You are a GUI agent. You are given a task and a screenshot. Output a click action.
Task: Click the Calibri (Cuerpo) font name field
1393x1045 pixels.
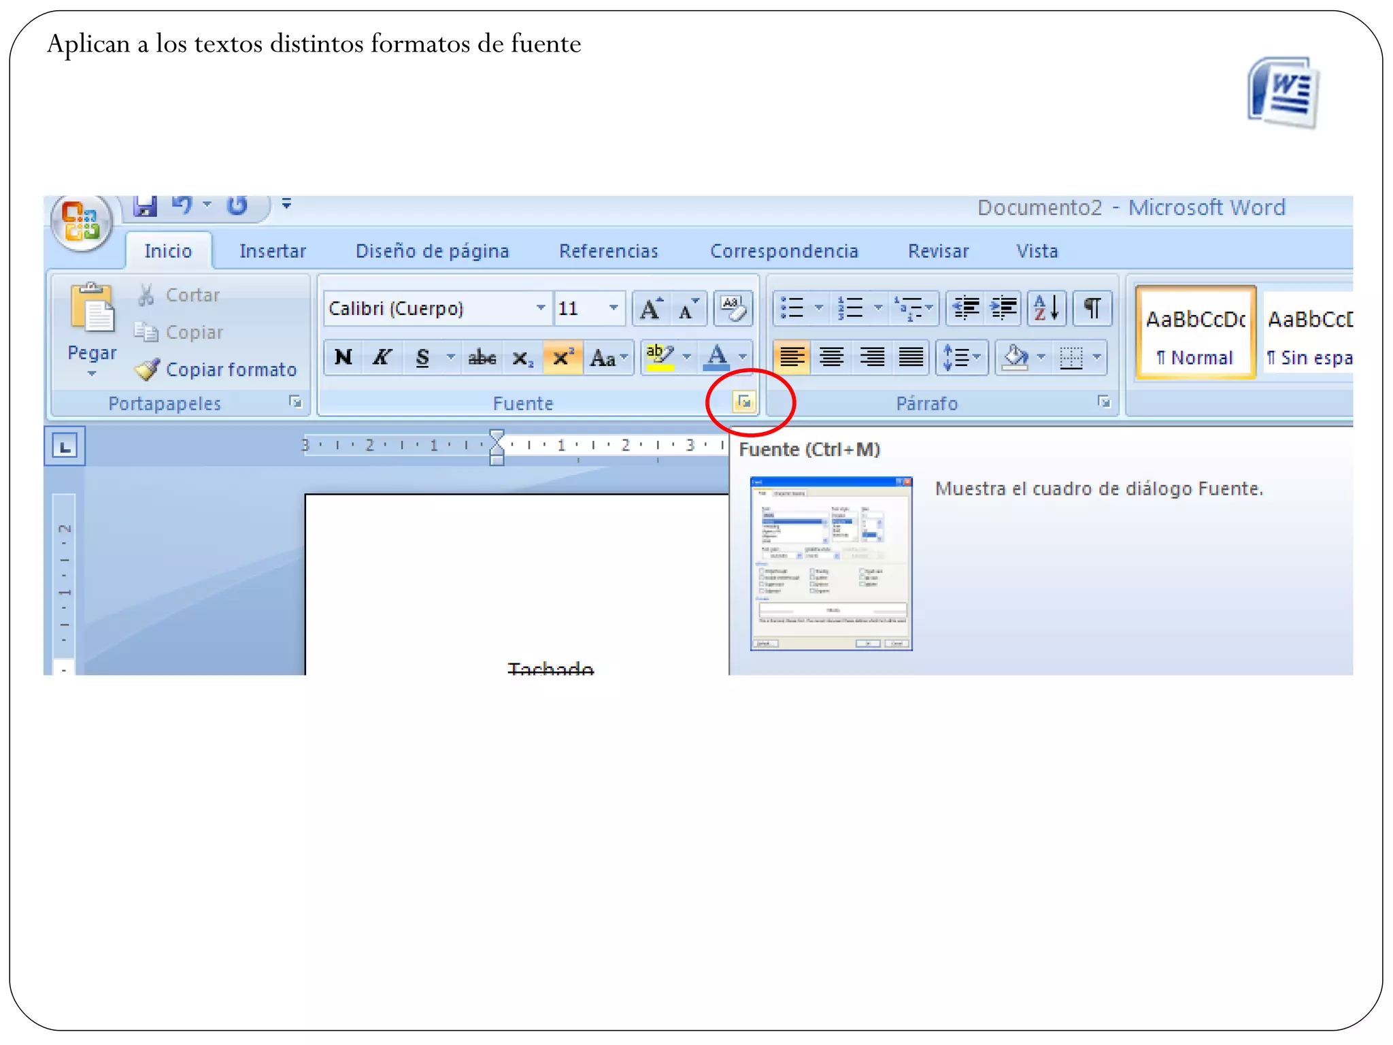pos(429,308)
